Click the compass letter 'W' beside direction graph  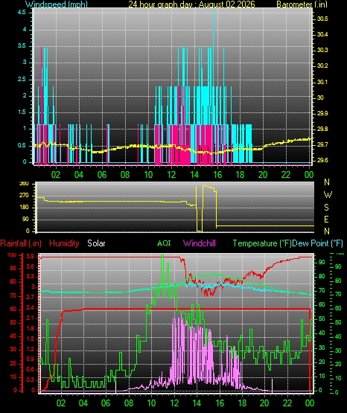coord(328,195)
